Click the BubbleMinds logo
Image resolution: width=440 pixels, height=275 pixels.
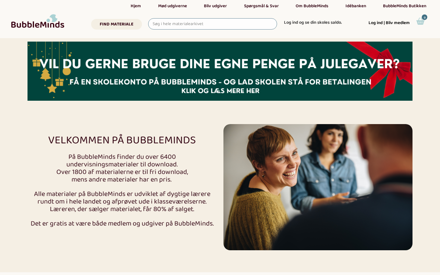coord(38,21)
